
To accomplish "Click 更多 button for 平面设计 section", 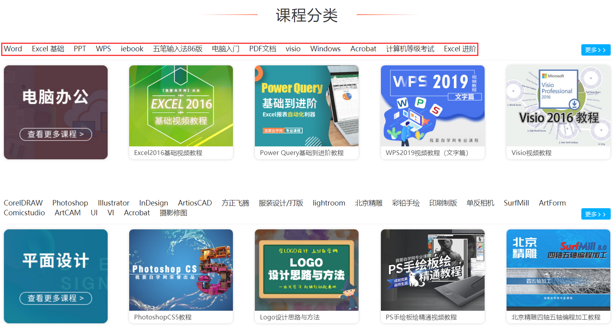I will [596, 214].
